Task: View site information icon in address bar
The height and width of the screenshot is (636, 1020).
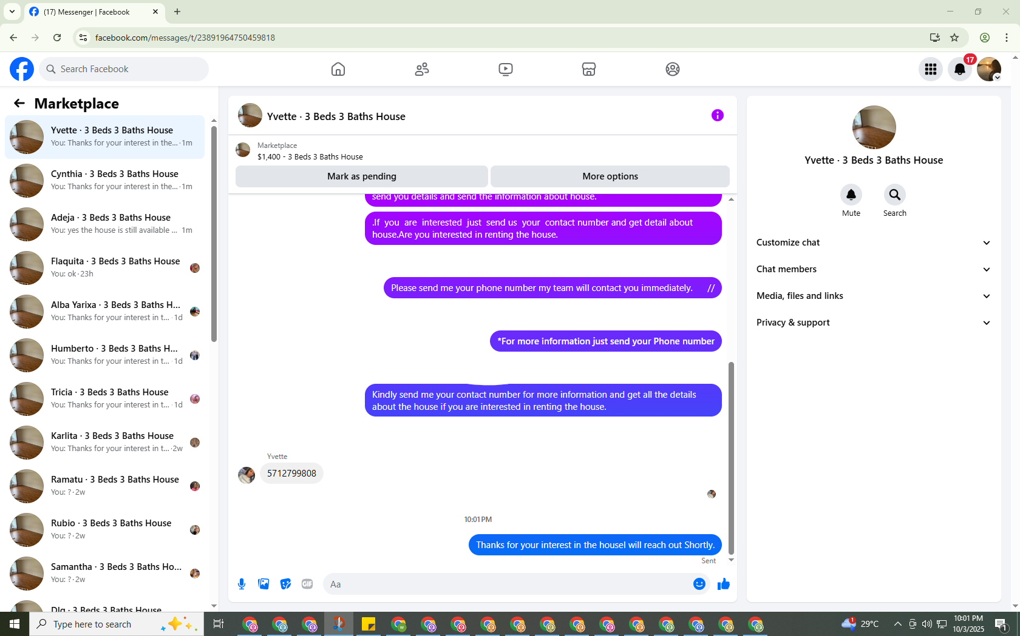Action: [83, 38]
